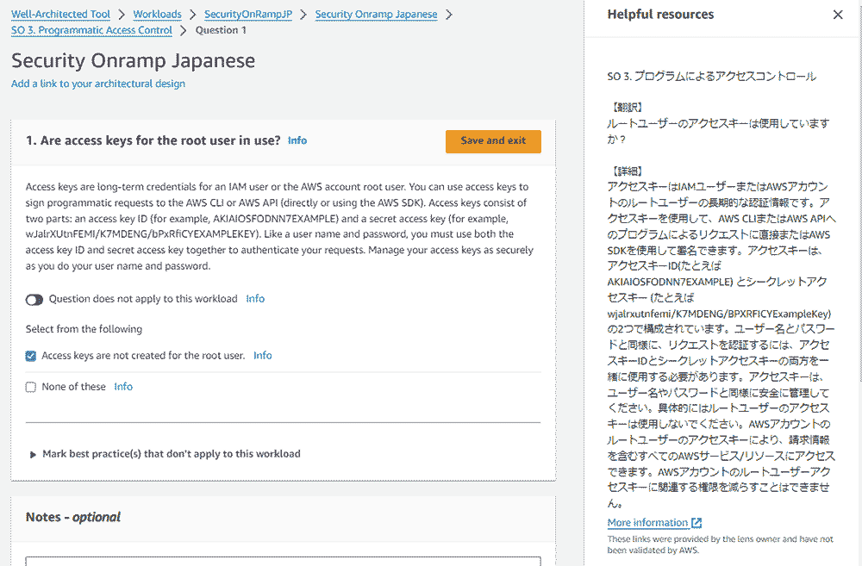Open Info for root user access keys option

[263, 356]
